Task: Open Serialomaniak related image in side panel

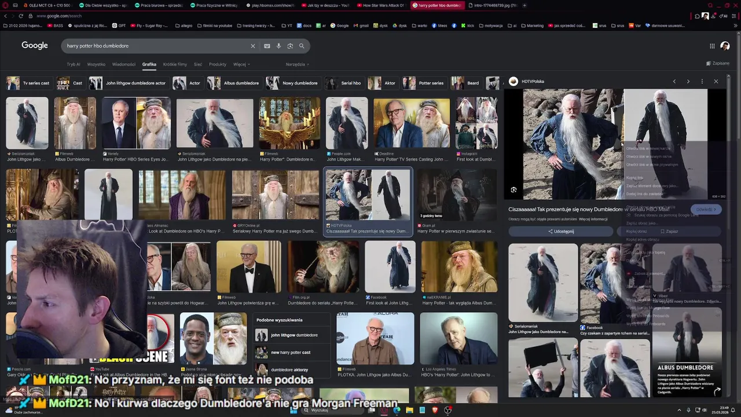Action: tap(543, 283)
